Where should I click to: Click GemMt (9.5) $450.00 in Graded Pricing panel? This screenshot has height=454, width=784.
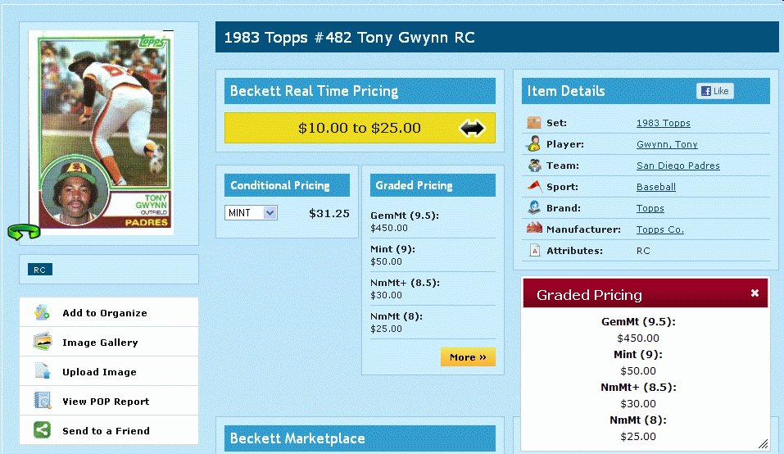[x=433, y=221]
